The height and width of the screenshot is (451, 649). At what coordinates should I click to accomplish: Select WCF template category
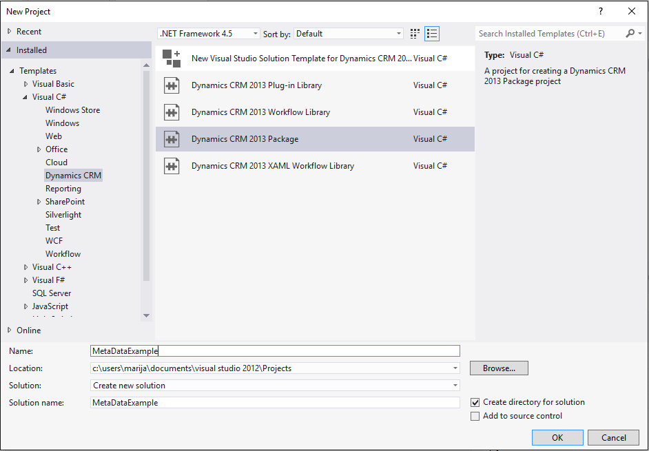click(x=54, y=241)
